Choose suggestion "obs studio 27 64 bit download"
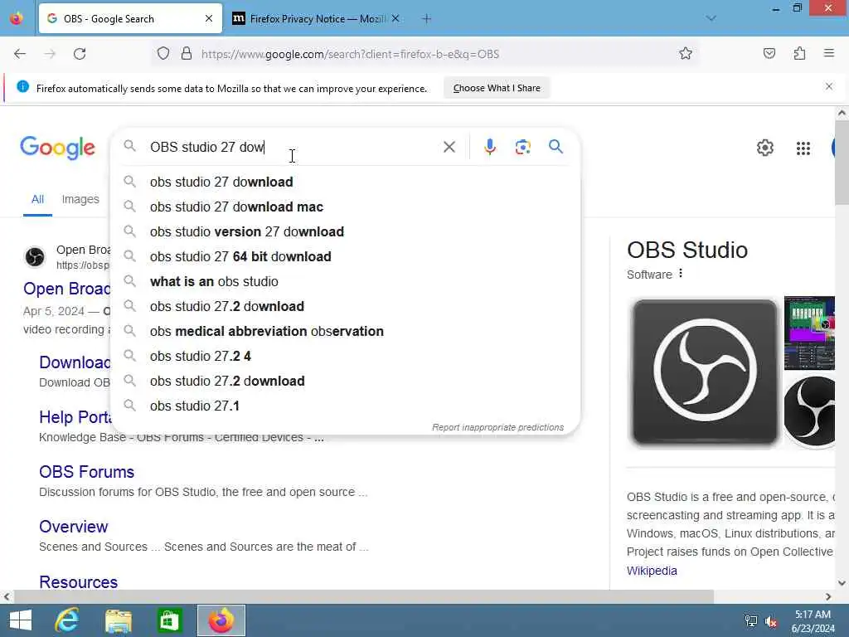849x637 pixels. (x=346, y=257)
